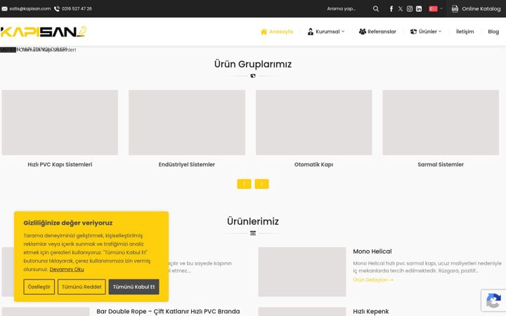This screenshot has height=316, width=506.
Task: Expand the Kurumsal menu dropdown
Action: 326,32
